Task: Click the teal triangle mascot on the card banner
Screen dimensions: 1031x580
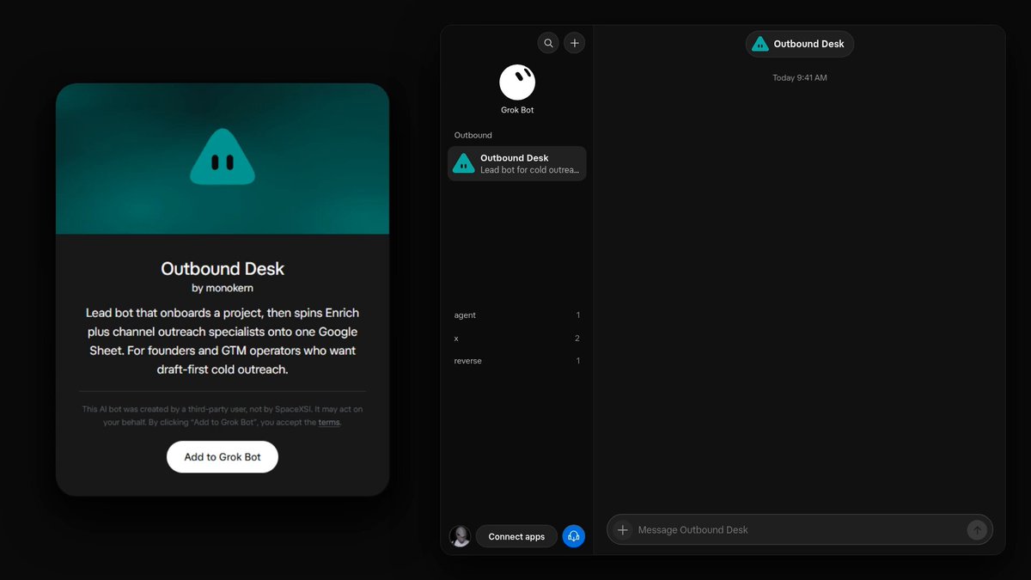Action: [223, 157]
